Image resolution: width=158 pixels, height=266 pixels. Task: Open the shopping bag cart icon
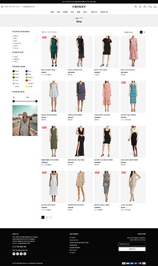click(155, 7)
